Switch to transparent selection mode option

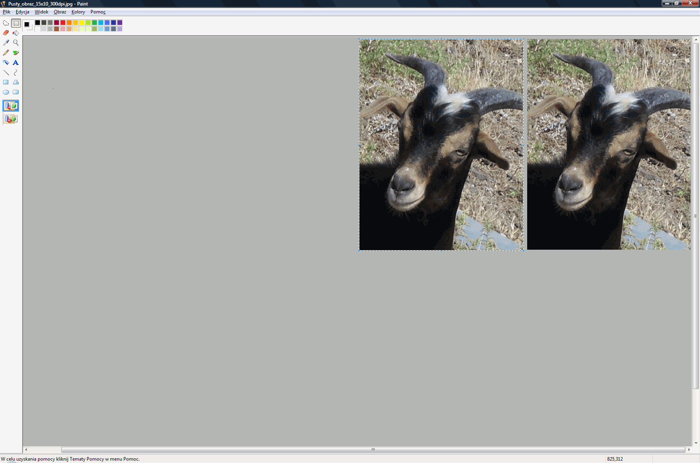tap(11, 119)
